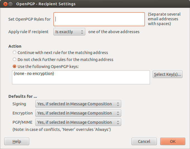This screenshot has width=190, height=149.
Task: Click the OpenPGP keys list box
Action: coord(81,77)
